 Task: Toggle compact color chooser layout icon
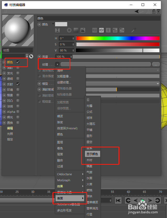tap(57, 30)
